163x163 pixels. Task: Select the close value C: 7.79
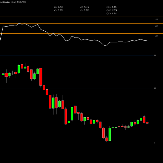click(x=58, y=10)
